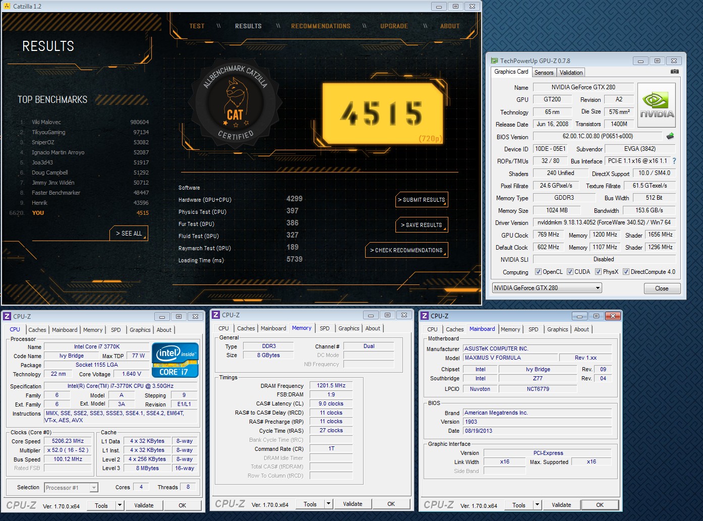Image resolution: width=703 pixels, height=521 pixels.
Task: Click the DRAM Frequency 1201.5 MHz field
Action: click(x=331, y=385)
